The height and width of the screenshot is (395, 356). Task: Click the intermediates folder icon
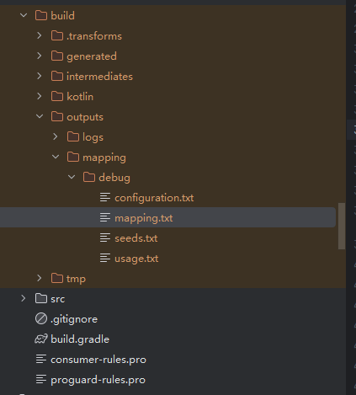[57, 76]
